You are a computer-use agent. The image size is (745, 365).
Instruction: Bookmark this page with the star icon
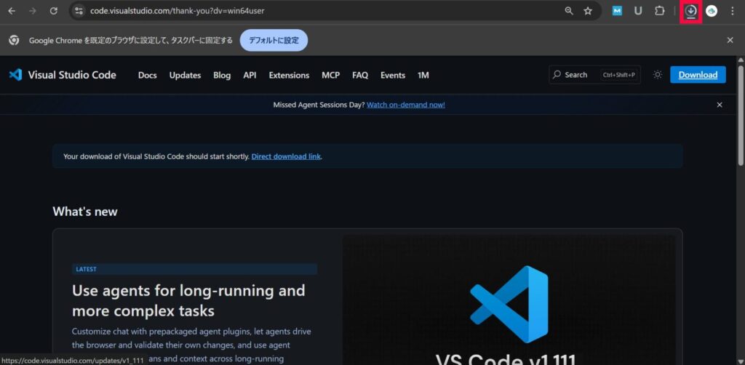(588, 11)
